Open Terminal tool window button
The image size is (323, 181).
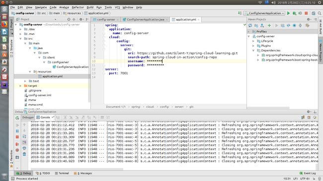click(x=62, y=173)
